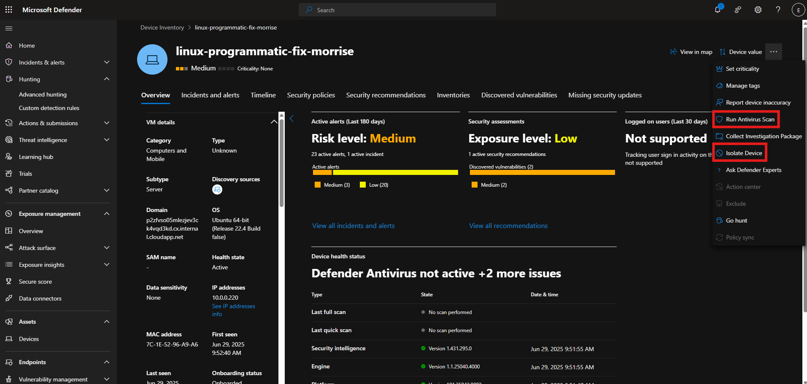Expand Threat intelligence chevron
This screenshot has height=384, width=807.
(x=107, y=140)
